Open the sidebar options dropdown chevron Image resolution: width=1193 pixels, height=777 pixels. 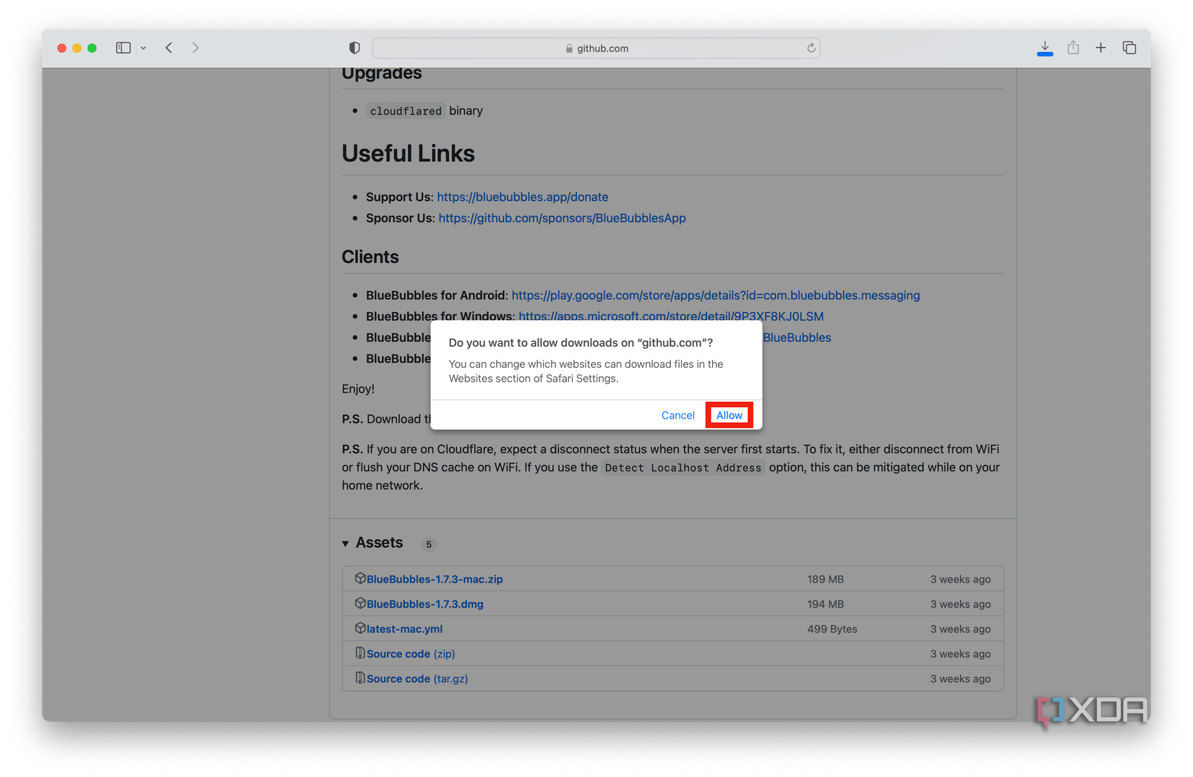pos(143,48)
